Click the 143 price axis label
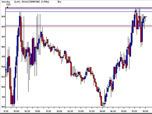This screenshot has height=114, width=152. 3,77
